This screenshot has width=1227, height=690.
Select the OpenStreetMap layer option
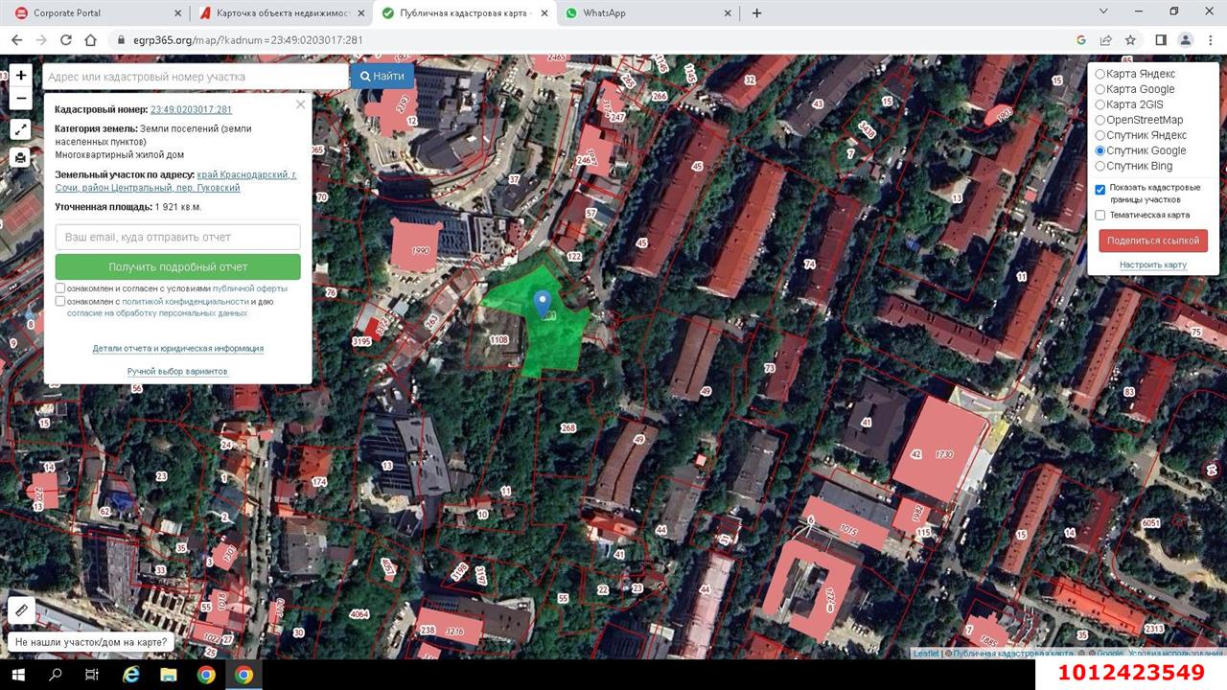1100,120
